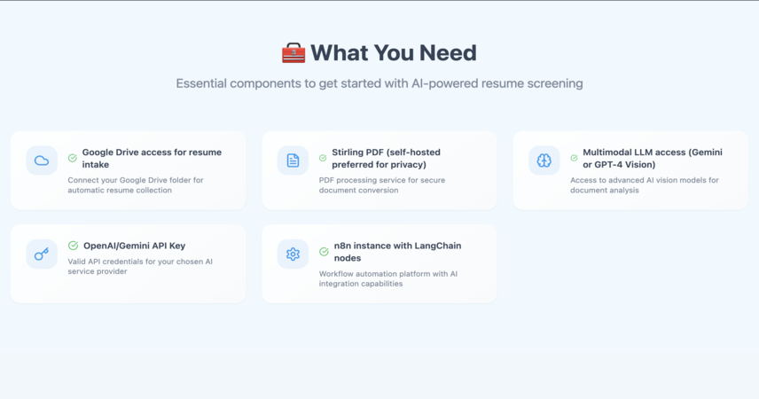The height and width of the screenshot is (399, 759).
Task: Click 'n8n instance with LangChain nodes' title
Action: point(397,252)
